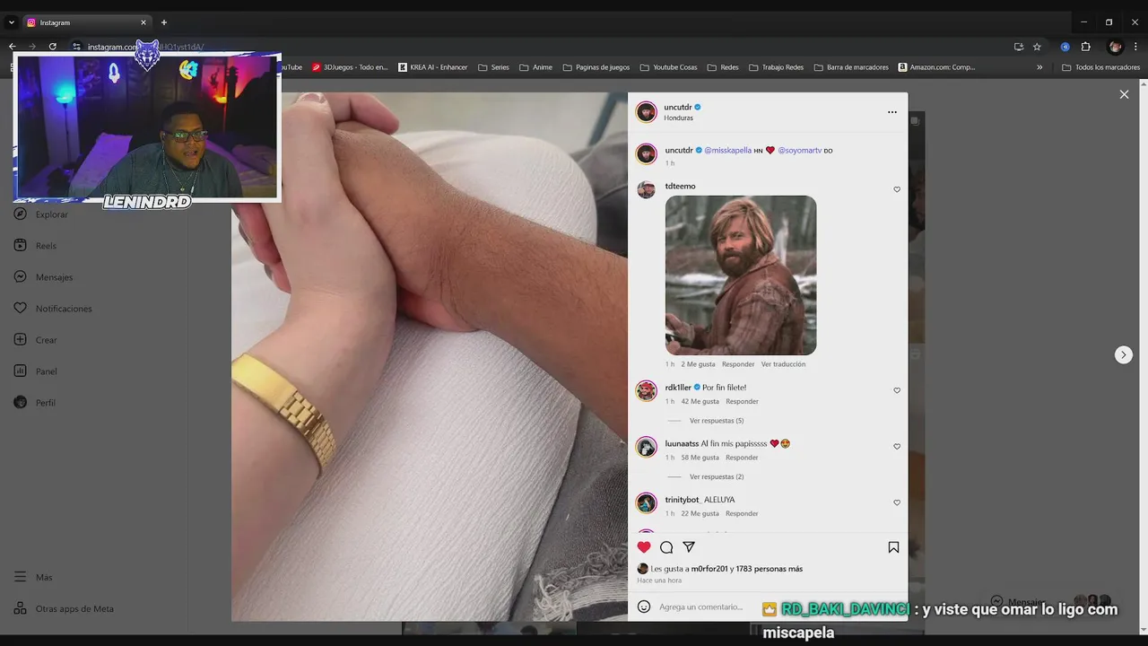Open Crear in Instagram sidebar
This screenshot has height=646, width=1148.
[x=46, y=340]
